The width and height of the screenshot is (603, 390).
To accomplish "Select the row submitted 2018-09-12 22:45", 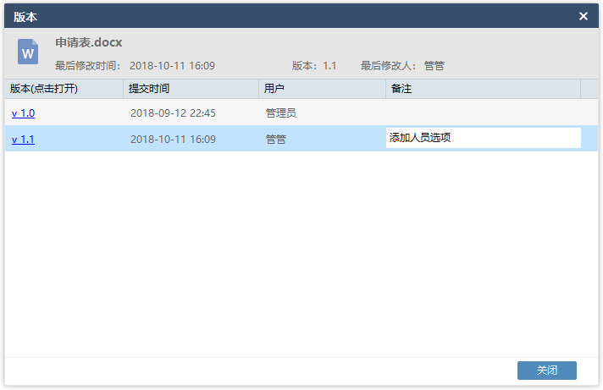I will coord(301,113).
